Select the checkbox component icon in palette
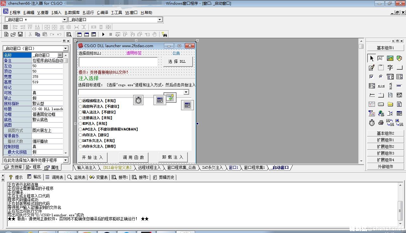The image size is (406, 233). pos(372,77)
